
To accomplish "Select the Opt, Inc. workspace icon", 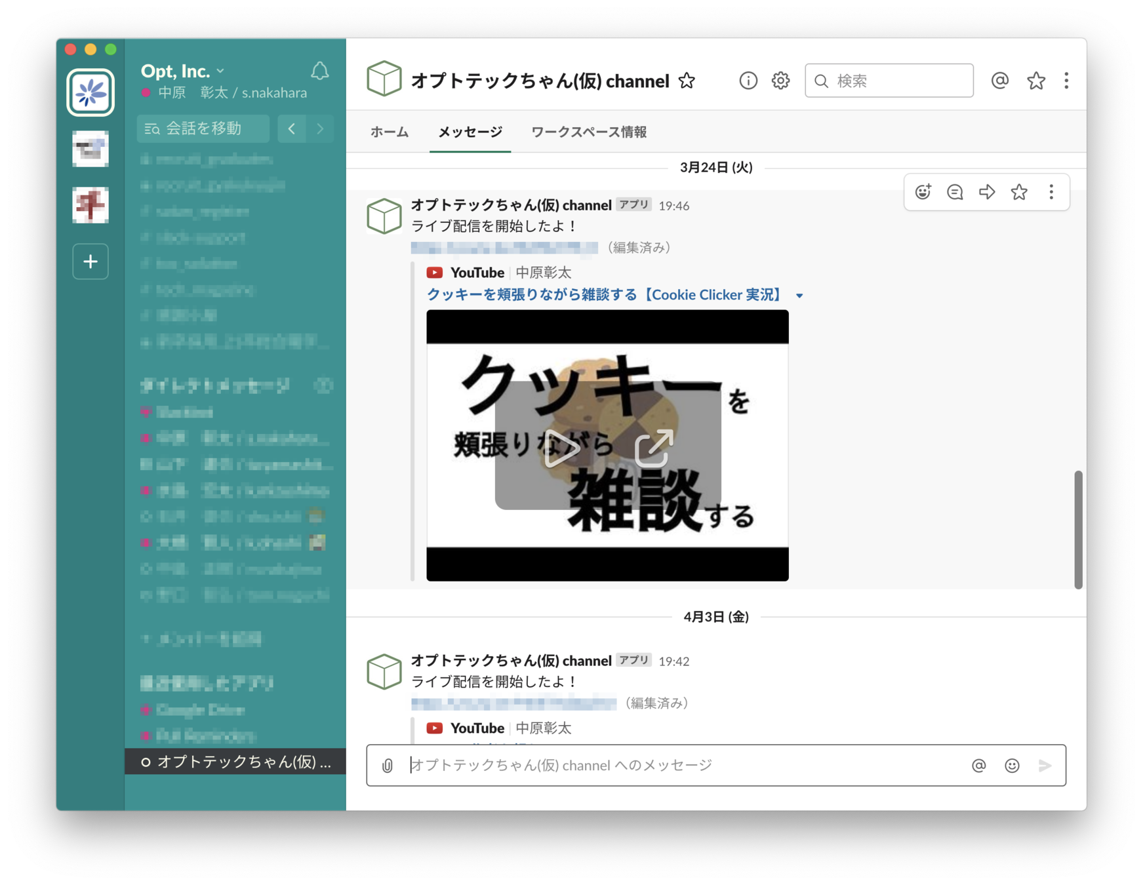I will point(90,92).
